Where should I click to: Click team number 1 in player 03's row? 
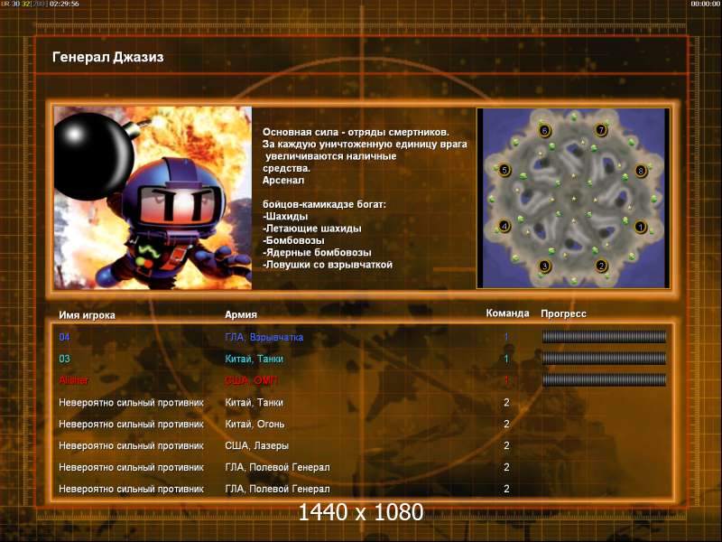click(506, 359)
